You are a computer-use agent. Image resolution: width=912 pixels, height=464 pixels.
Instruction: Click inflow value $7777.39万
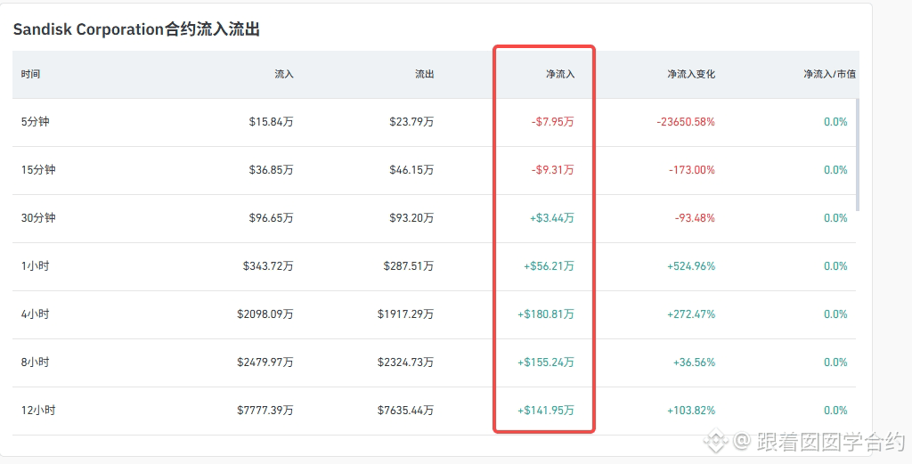click(x=265, y=411)
